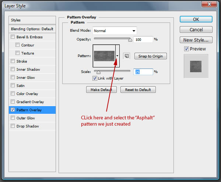Turn on the Gradient Overlay checkbox
The width and height of the screenshot is (221, 182).
click(13, 102)
